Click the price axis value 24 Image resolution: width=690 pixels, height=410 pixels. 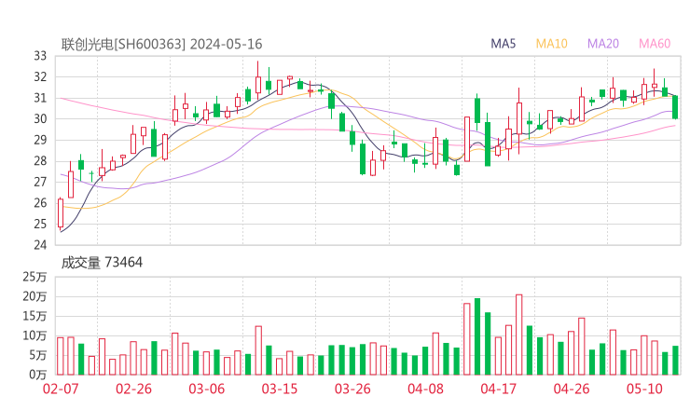click(x=40, y=244)
